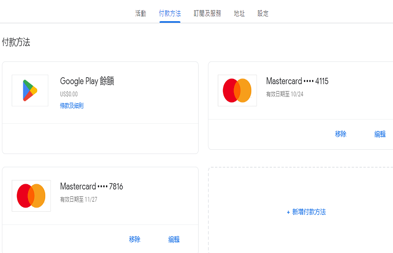Viewport: 393px width, 253px height.
Task: Open the 條款及細則 link
Action: click(72, 106)
